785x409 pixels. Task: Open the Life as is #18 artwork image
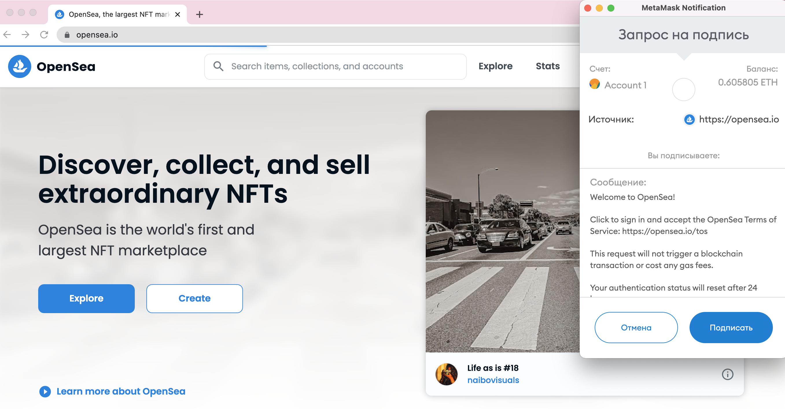(502, 231)
